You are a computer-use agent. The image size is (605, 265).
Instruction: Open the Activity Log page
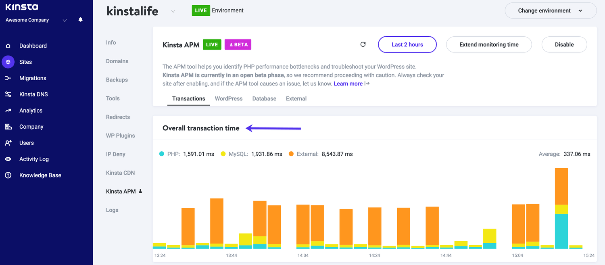pos(34,159)
